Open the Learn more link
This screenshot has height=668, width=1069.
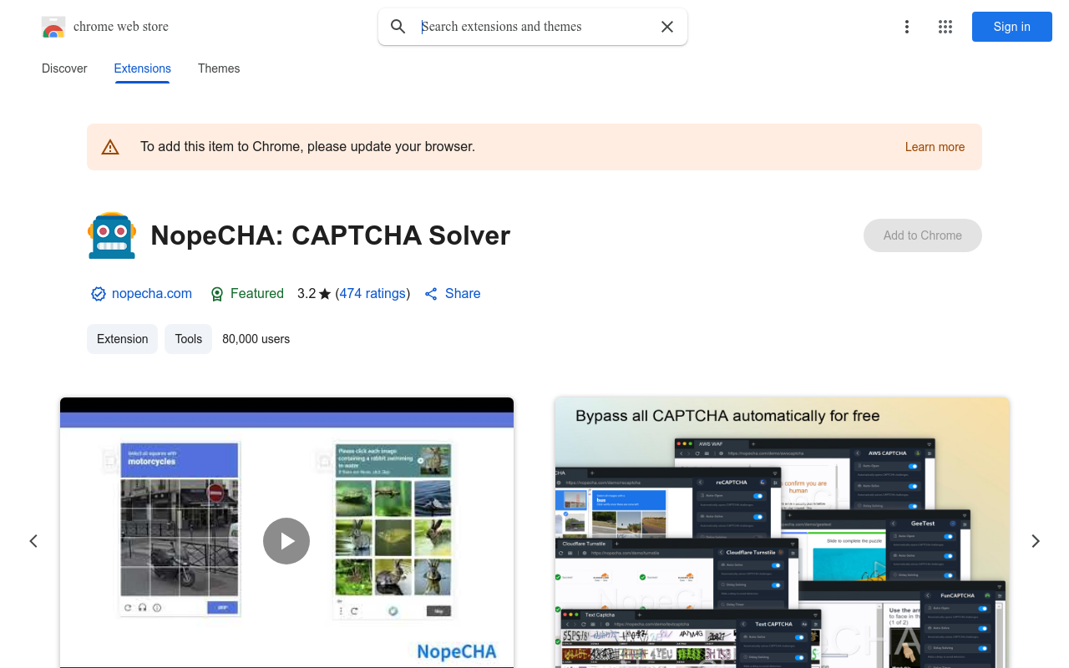[x=935, y=147]
